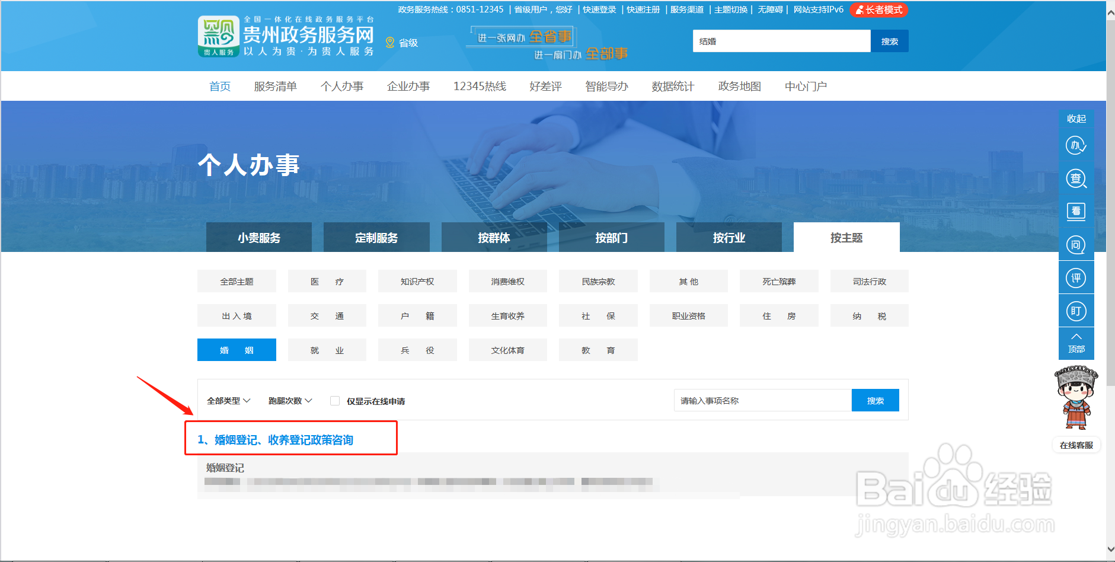Open the 服务清单 nav item
Image resolution: width=1115 pixels, height=562 pixels.
click(275, 87)
